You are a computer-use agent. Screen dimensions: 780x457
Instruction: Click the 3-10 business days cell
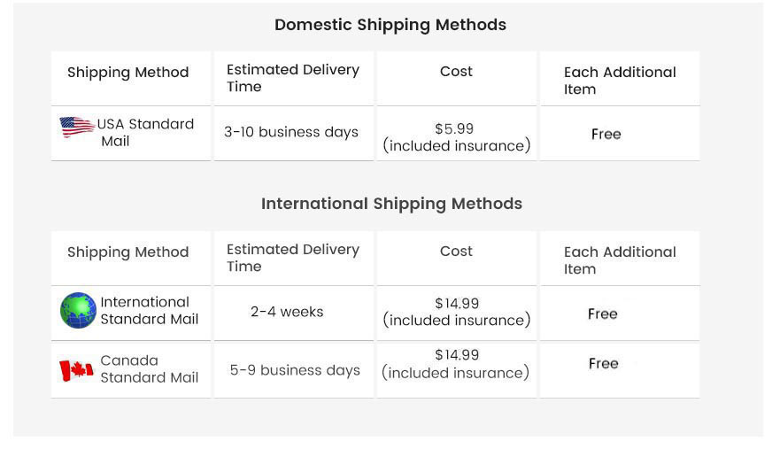291,132
